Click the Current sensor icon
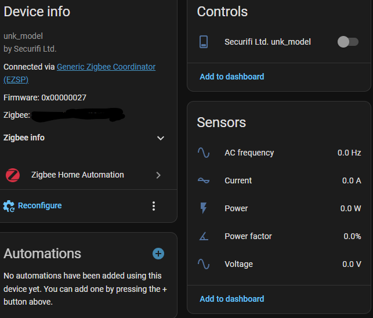 204,180
